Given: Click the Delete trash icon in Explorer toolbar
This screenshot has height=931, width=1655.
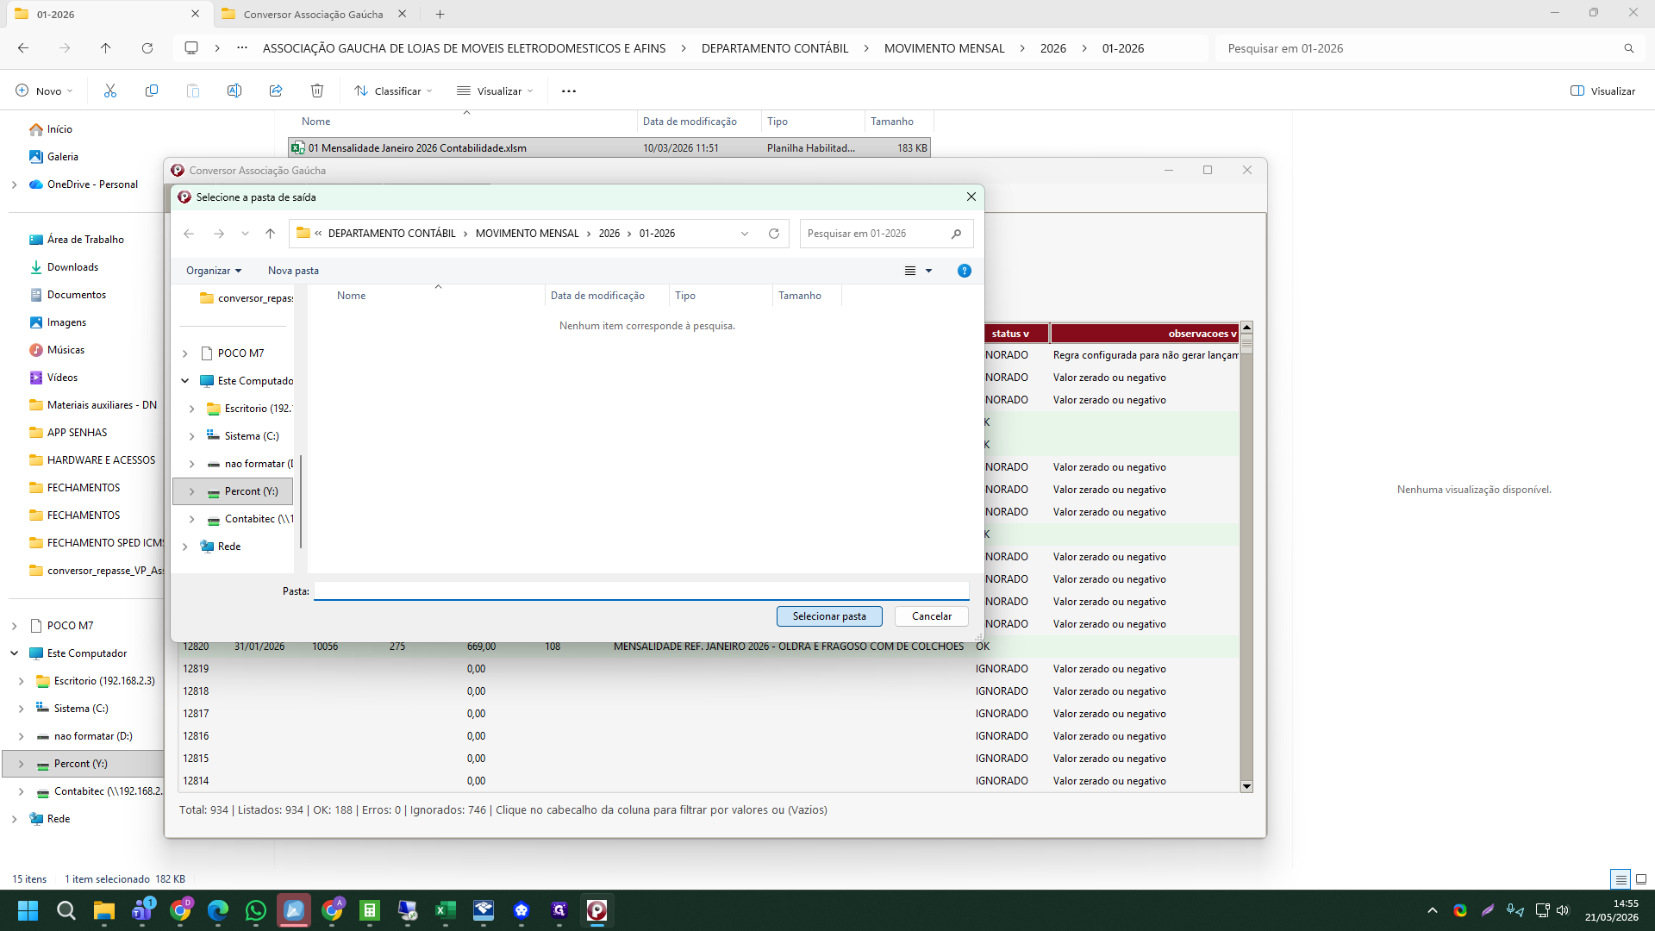Looking at the screenshot, I should coord(317,91).
